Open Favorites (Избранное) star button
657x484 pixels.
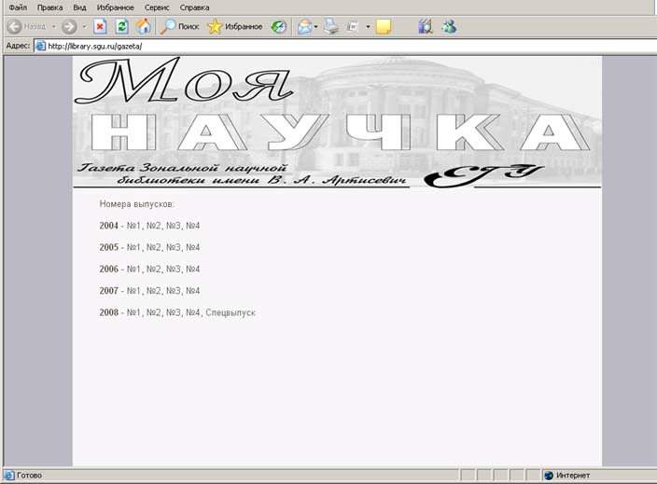point(235,27)
